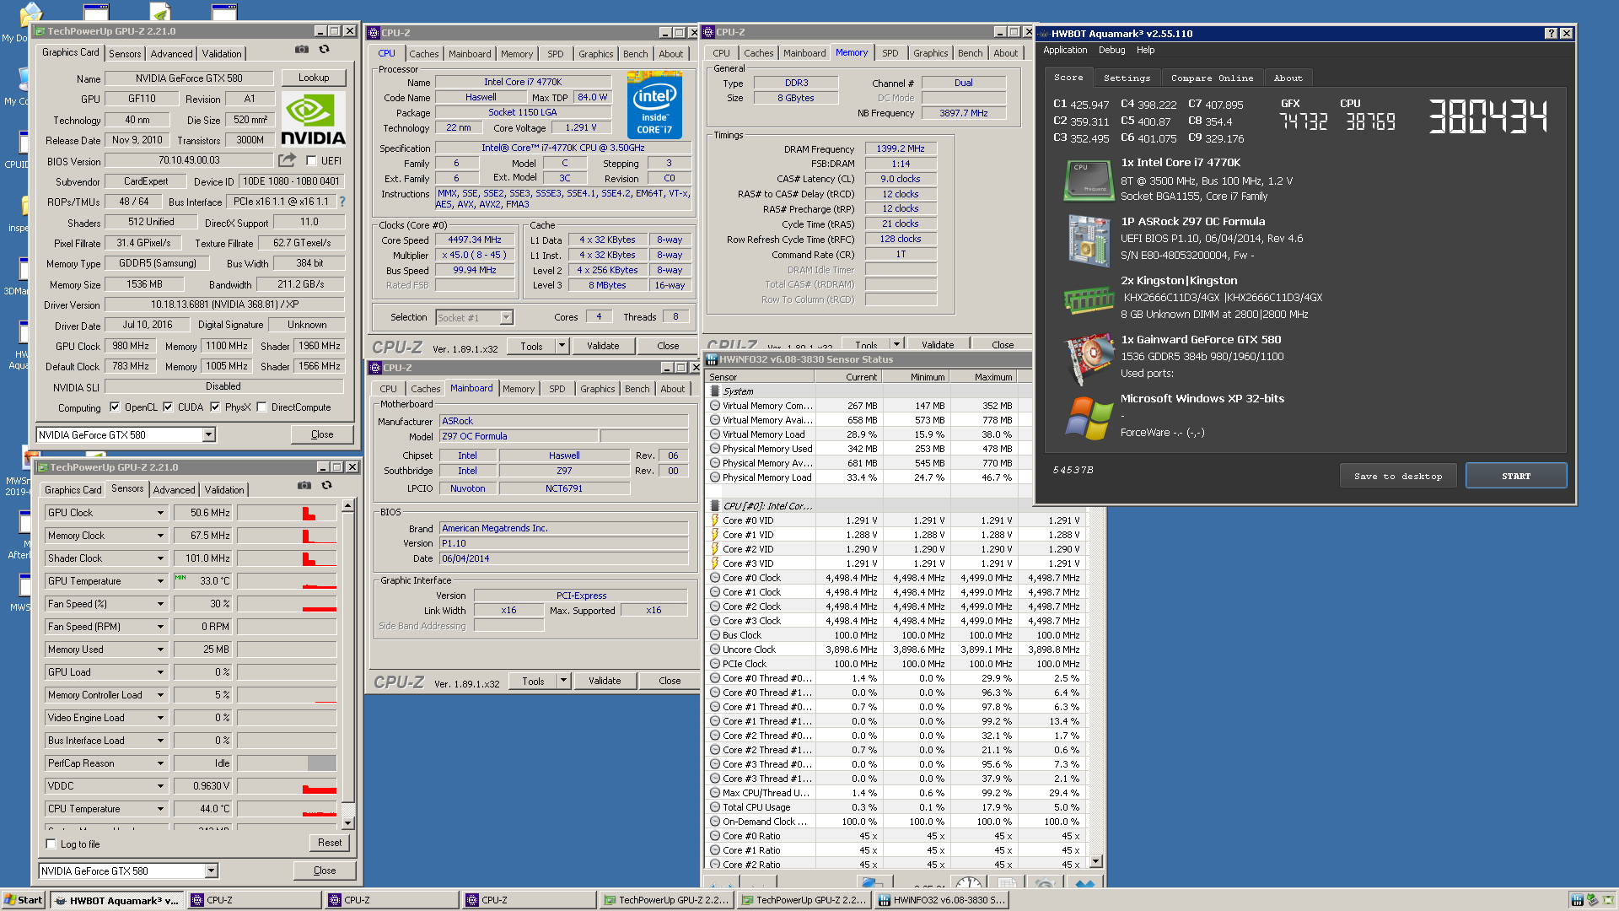
Task: Click the Windows Start button
Action: (x=23, y=900)
